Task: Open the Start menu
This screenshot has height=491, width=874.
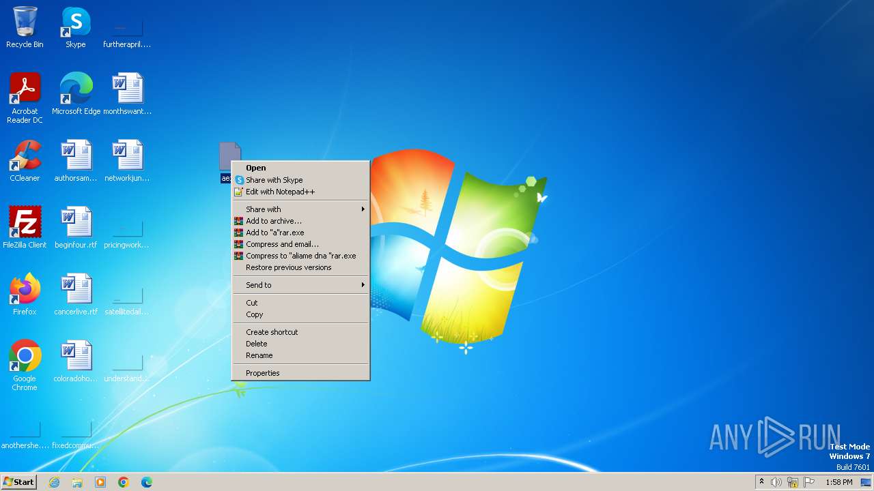Action: coord(18,482)
